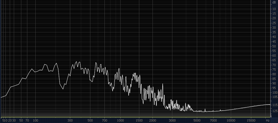Click the 100 Hz frequency axis label
This screenshot has width=278, height=123.
(35, 120)
